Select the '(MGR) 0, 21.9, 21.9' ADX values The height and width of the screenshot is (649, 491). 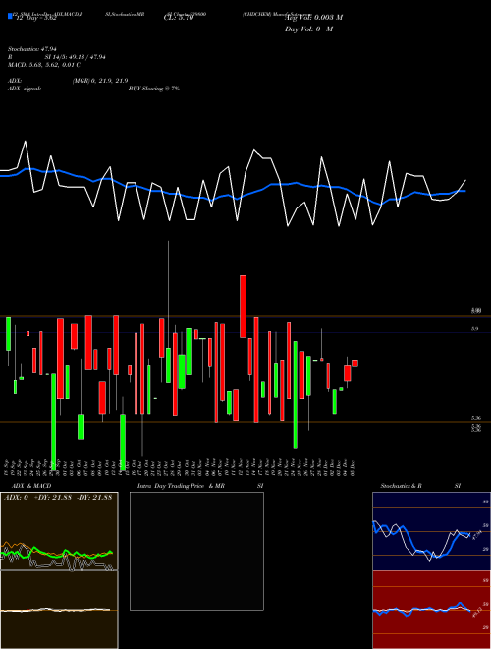[x=100, y=81]
